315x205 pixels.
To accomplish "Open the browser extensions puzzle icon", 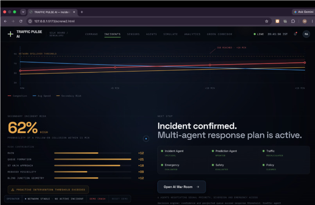I will (293, 21).
